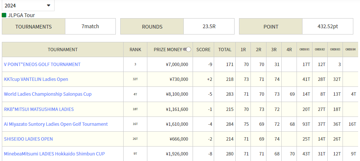Click the 432.52pt point value
The width and height of the screenshot is (360, 161).
[328, 26]
